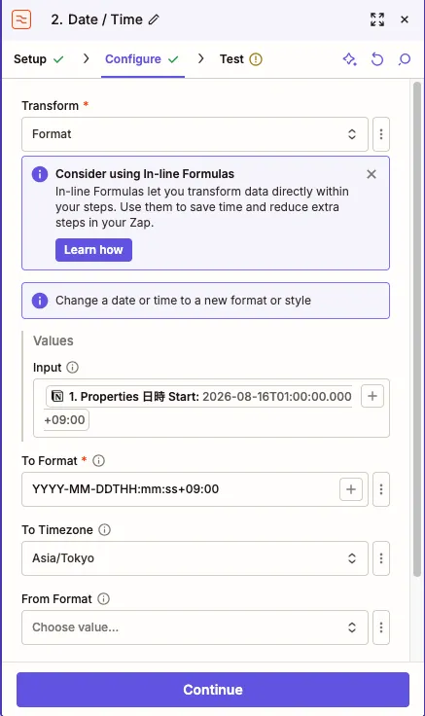Switch to the Setup tab
Image resolution: width=425 pixels, height=716 pixels.
[39, 59]
